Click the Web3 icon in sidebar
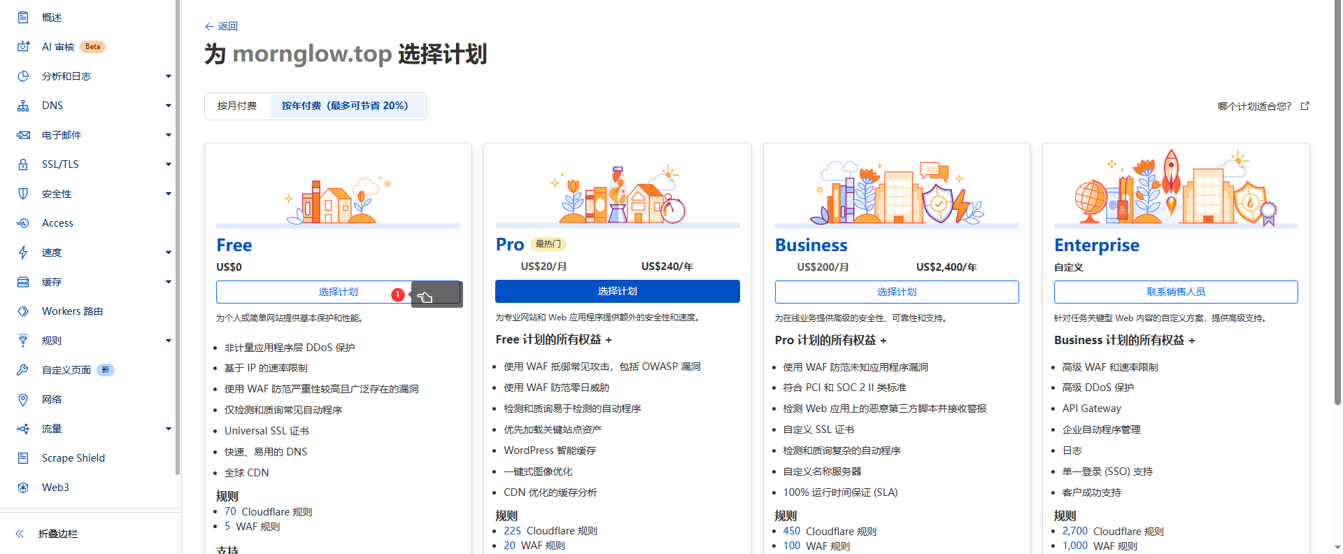This screenshot has height=554, width=1343. tap(23, 488)
